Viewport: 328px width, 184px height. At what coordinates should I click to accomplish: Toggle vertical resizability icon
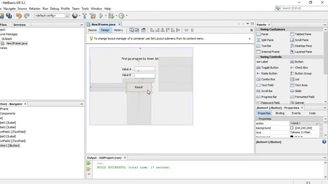click(x=192, y=30)
